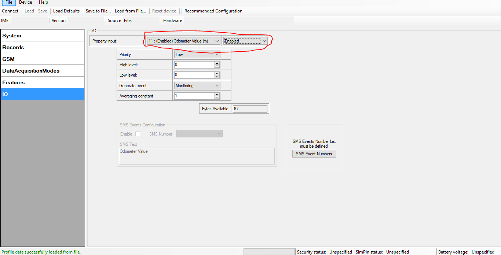Open the Device menu
The height and width of the screenshot is (255, 501).
point(25,2)
